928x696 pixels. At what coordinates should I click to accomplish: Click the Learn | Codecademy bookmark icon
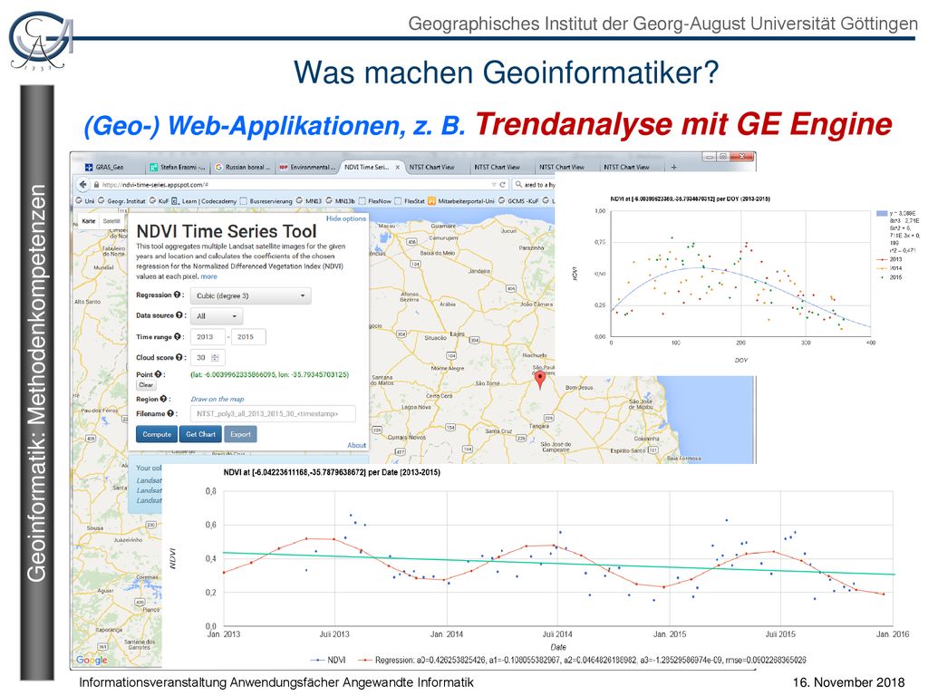click(x=175, y=201)
